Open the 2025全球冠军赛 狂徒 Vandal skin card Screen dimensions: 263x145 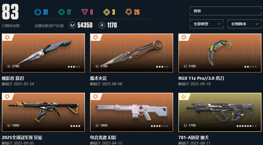click(x=43, y=112)
